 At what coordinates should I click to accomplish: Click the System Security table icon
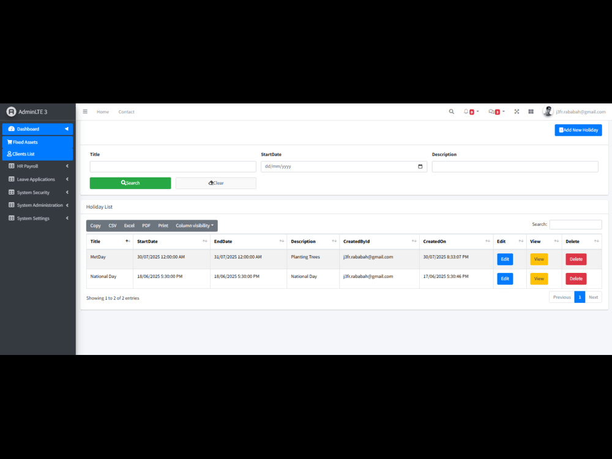(11, 192)
